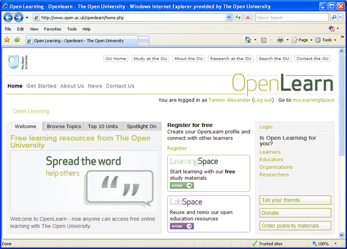Click the search magnifier icon
Viewport: 347px width, 249px height.
click(x=334, y=18)
